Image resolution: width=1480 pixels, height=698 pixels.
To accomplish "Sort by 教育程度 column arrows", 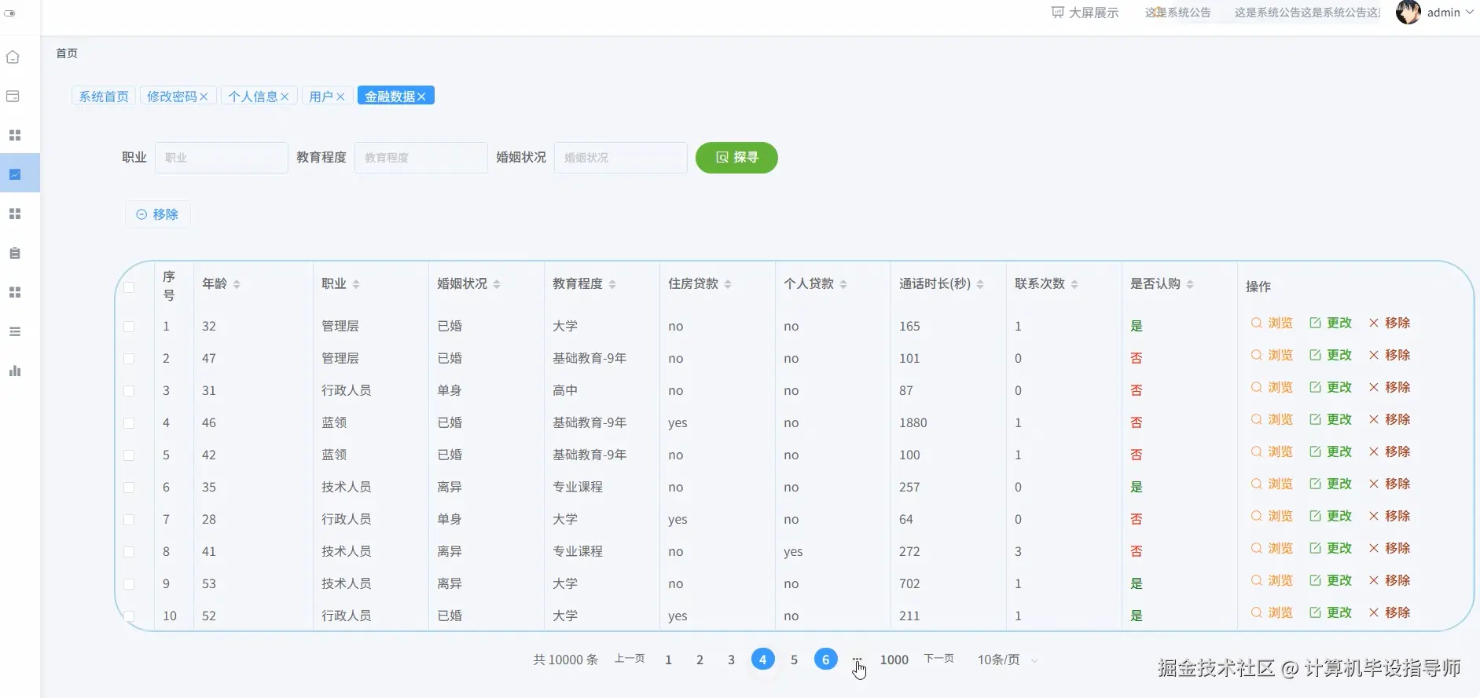I will pos(612,283).
